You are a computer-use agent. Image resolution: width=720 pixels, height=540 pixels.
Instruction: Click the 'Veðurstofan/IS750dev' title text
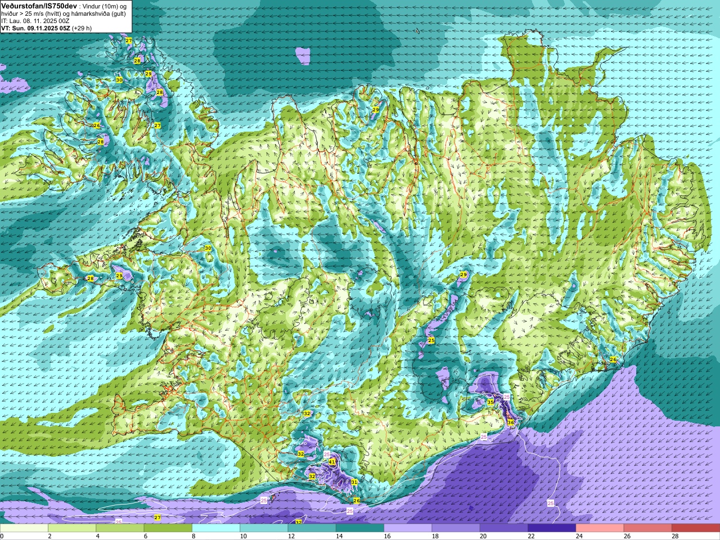(x=39, y=6)
